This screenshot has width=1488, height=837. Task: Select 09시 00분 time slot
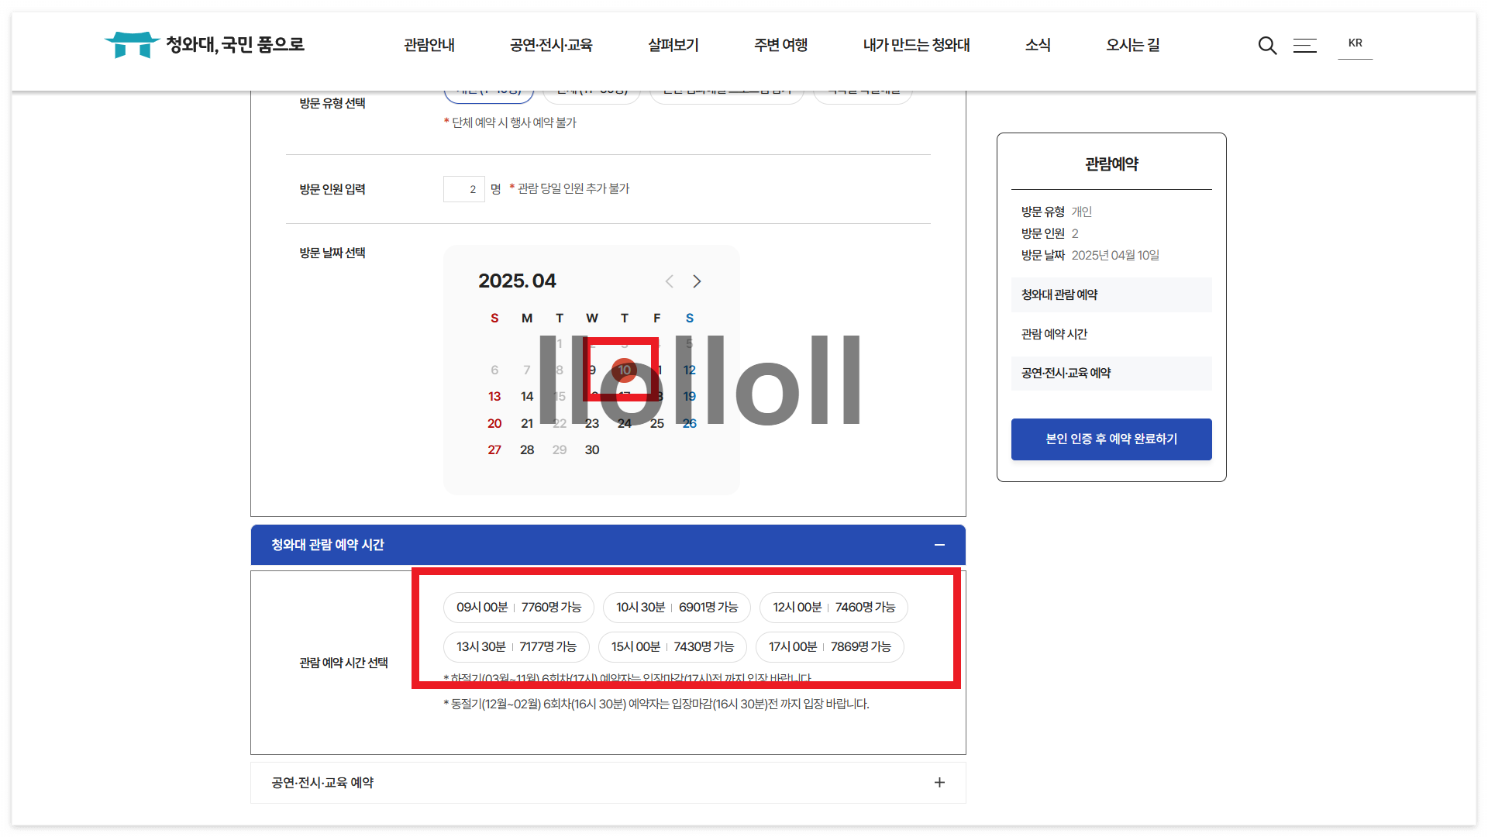518,608
